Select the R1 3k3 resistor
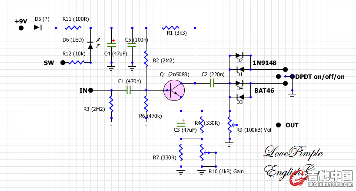Viewport: 356px width, 191px height. coord(170,28)
